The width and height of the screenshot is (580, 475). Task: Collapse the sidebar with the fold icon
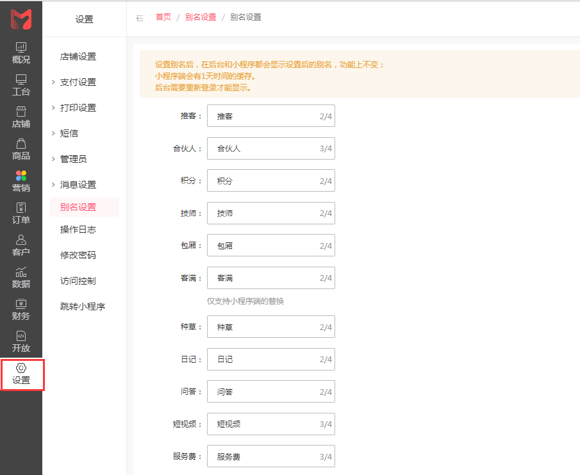pyautogui.click(x=140, y=18)
